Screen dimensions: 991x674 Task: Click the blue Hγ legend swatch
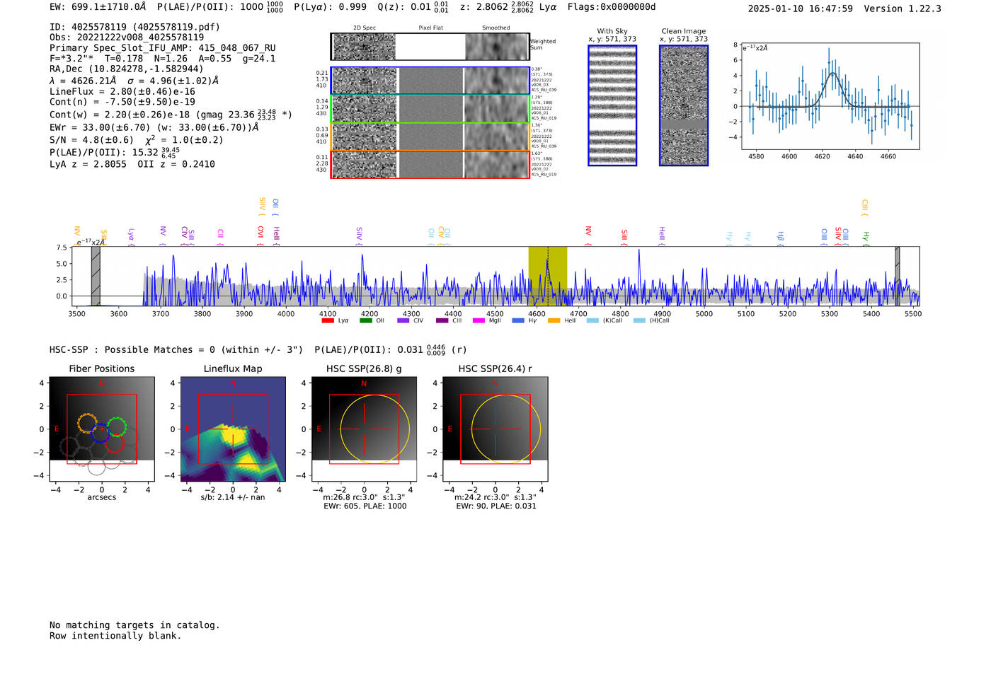tap(518, 321)
